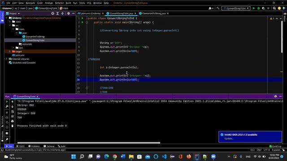Screen dimensions: 287x161
Task: Clear console output with trash icon
Action: [x=13, y=126]
